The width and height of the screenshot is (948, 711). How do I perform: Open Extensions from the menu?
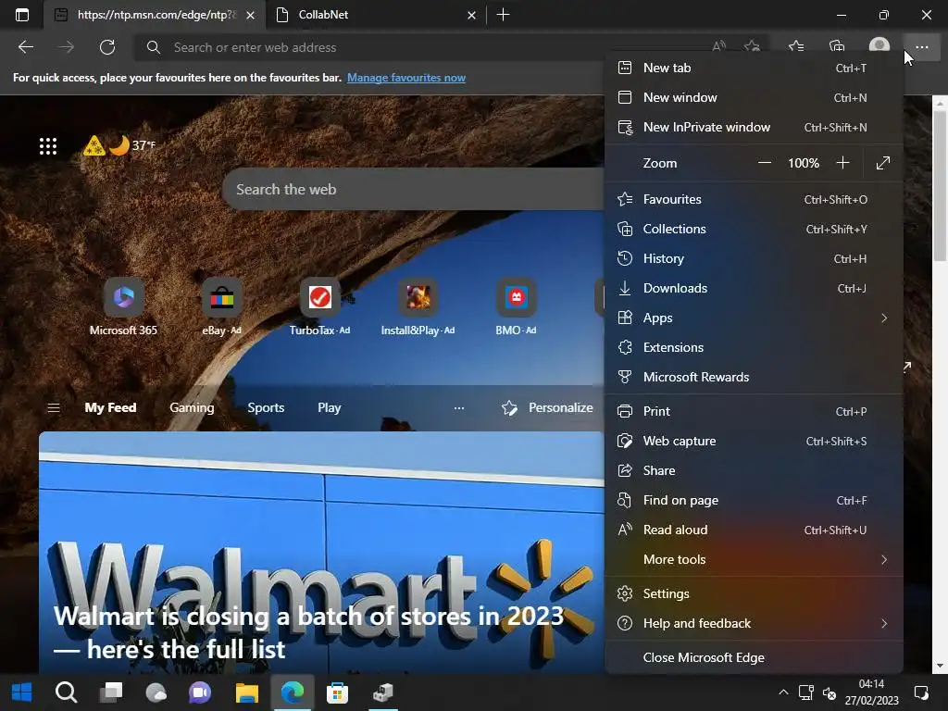coord(754,348)
